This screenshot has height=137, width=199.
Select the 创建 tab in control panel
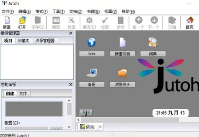coord(10,93)
